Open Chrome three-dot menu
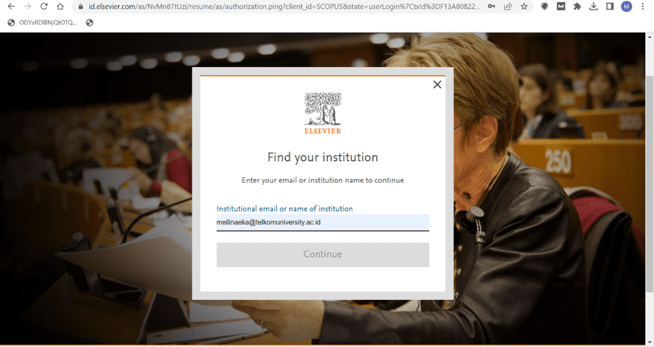 pos(643,7)
